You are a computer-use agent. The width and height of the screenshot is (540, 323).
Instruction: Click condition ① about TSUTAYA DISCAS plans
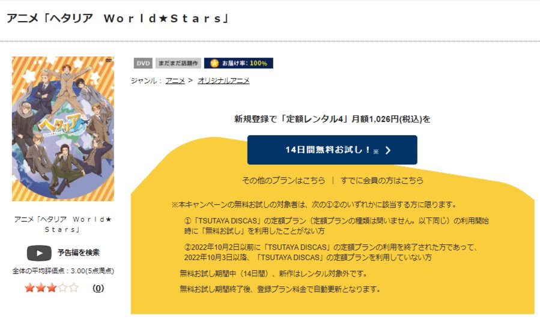[336, 226]
